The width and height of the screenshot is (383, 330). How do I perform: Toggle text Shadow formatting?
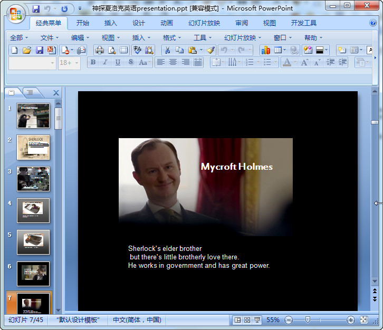(131, 63)
